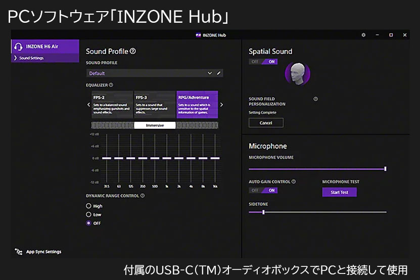The height and width of the screenshot is (280, 420).
Task: Click the 4k equalizer band slider
Action: 191,158
